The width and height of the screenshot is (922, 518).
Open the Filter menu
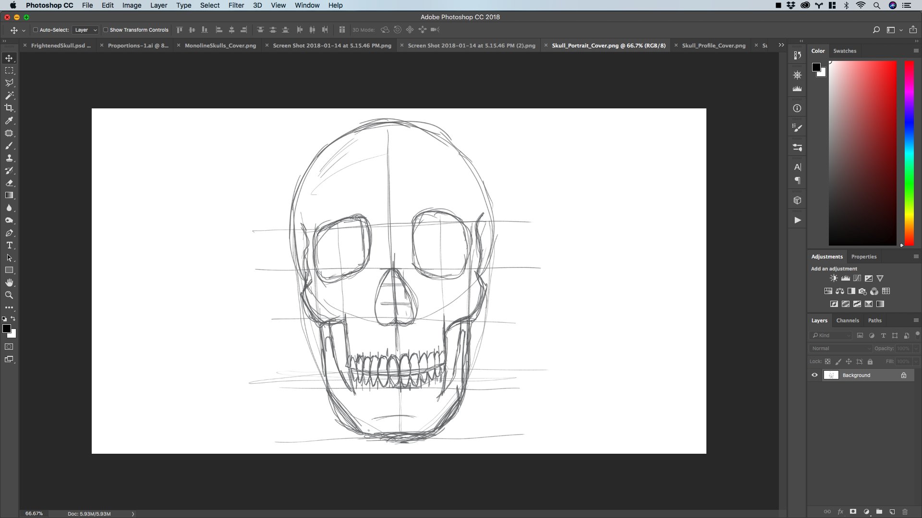click(236, 5)
